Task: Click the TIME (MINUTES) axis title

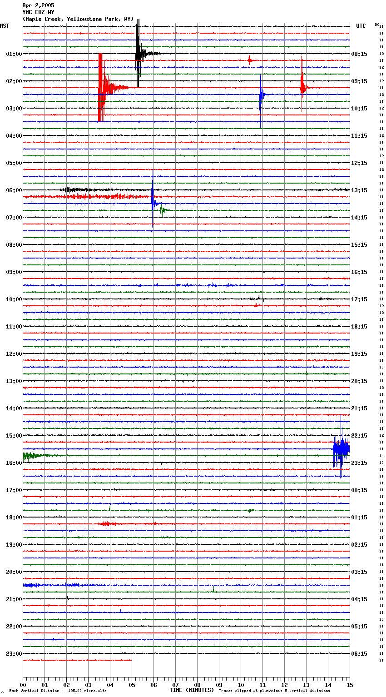Action: [x=192, y=690]
